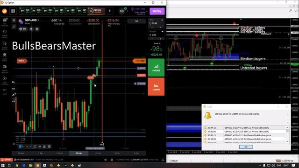Viewport: 299px width, 168px height.
Task: Decrease expiration time with minus
Action: 152,27
